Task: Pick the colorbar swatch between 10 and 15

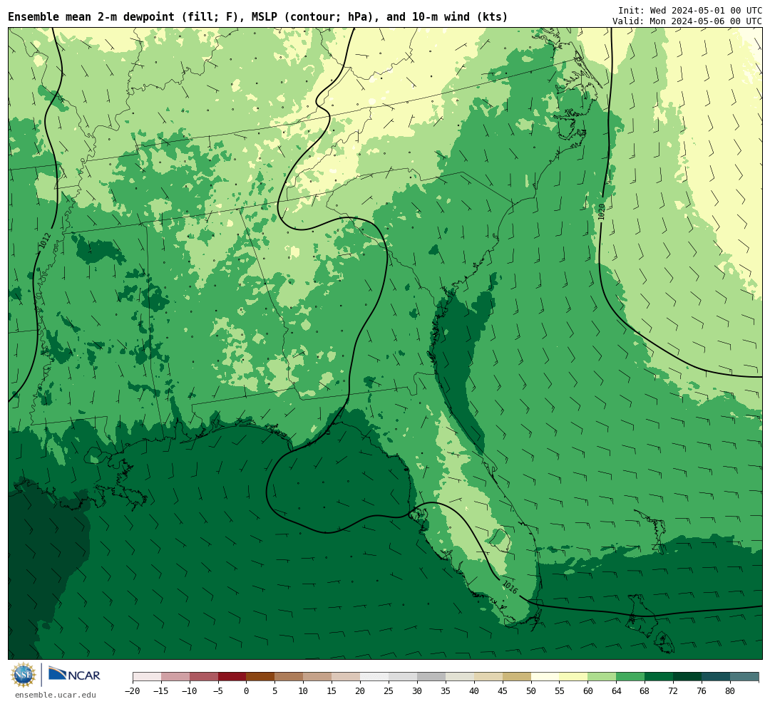Action: point(318,677)
